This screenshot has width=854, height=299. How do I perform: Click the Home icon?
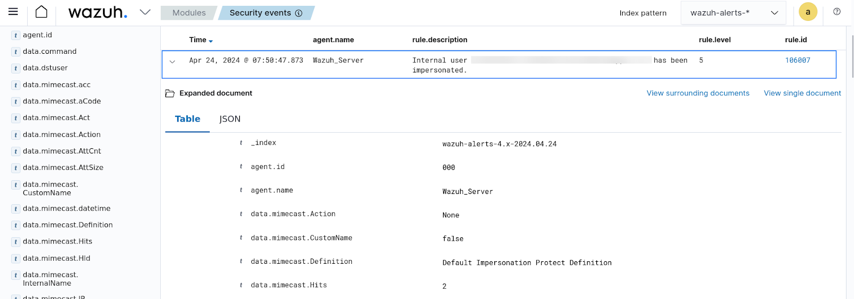41,12
